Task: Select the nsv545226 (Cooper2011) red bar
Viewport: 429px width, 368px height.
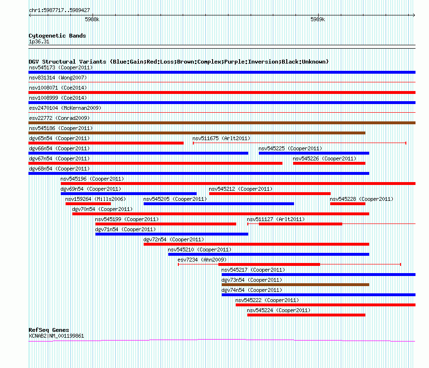Action: pos(329,163)
